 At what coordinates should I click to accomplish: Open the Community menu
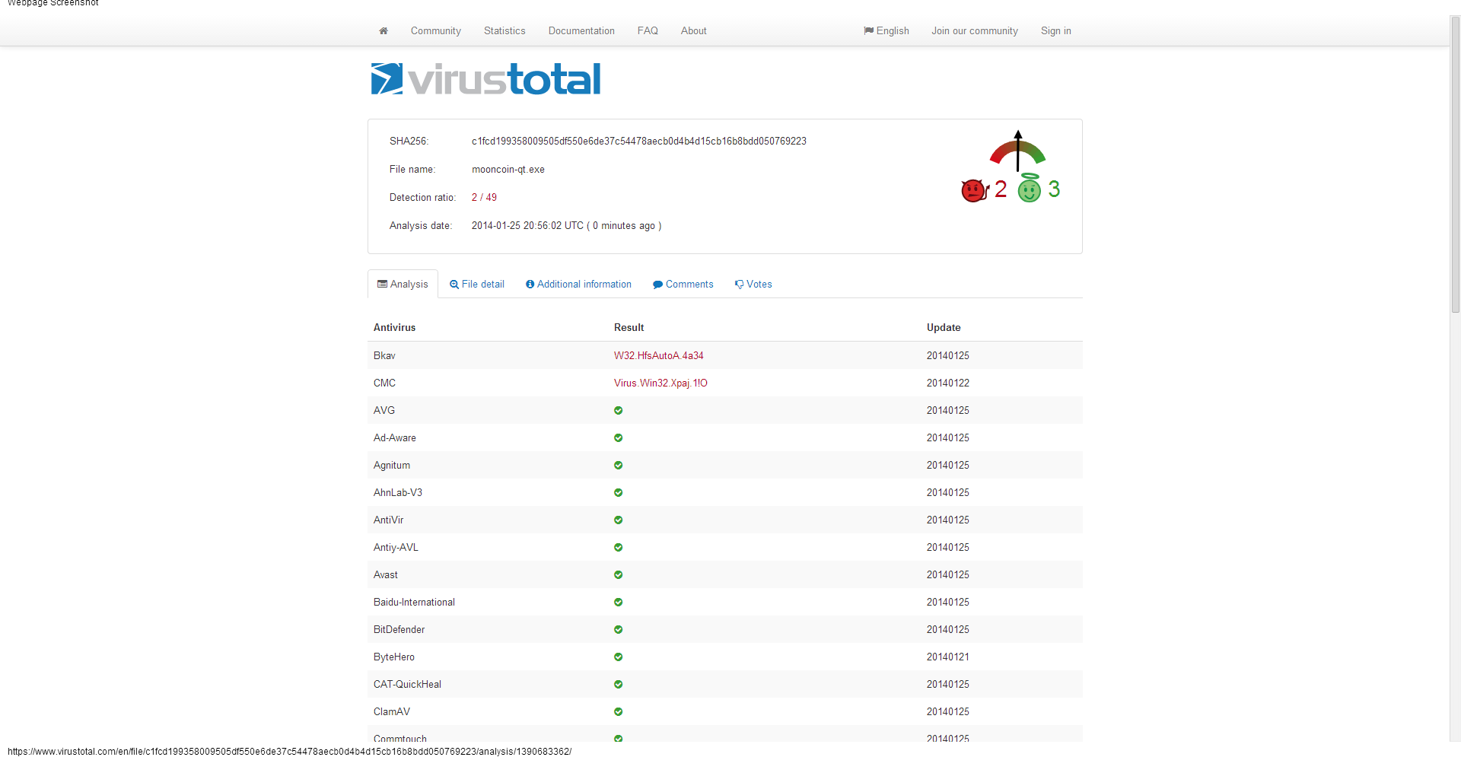[436, 31]
